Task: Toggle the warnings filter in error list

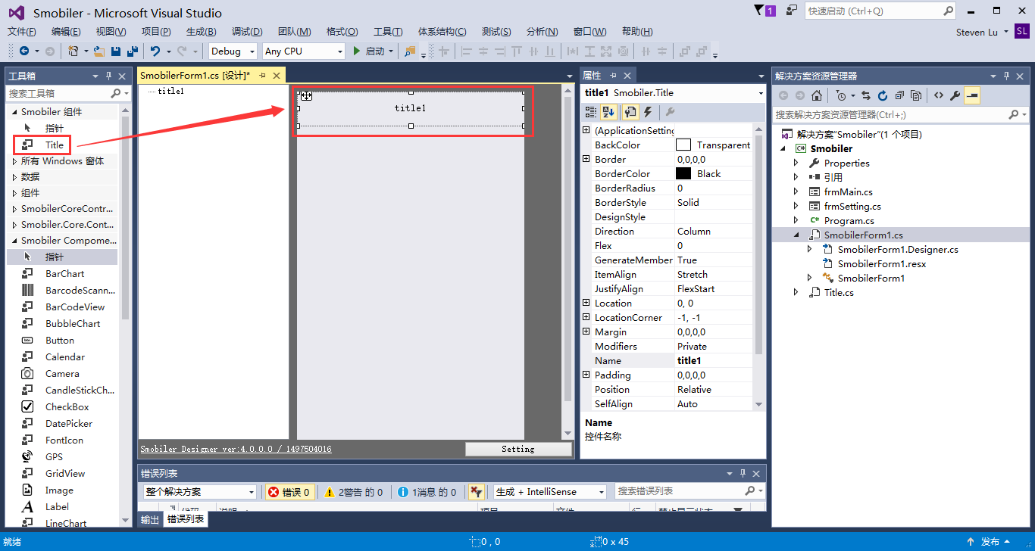Action: point(354,492)
